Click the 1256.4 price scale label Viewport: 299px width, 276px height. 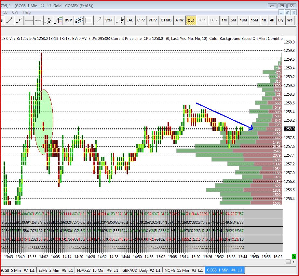289,198
